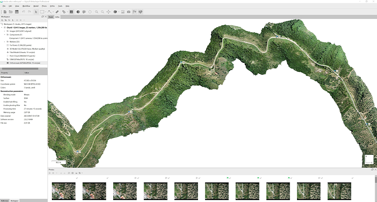
Task: Collapse the Components folder node
Action: [x=5, y=34]
